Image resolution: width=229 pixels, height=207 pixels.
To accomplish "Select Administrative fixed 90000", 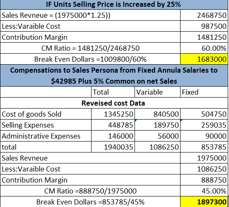I will [x=204, y=136].
